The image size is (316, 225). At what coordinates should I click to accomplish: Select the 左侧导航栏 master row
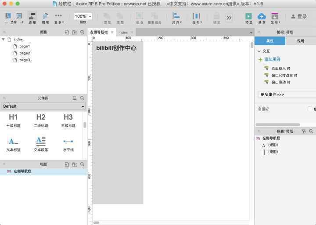[x=43, y=171]
